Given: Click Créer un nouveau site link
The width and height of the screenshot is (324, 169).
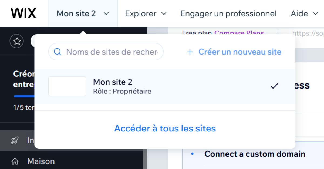Looking at the screenshot, I should [x=240, y=52].
